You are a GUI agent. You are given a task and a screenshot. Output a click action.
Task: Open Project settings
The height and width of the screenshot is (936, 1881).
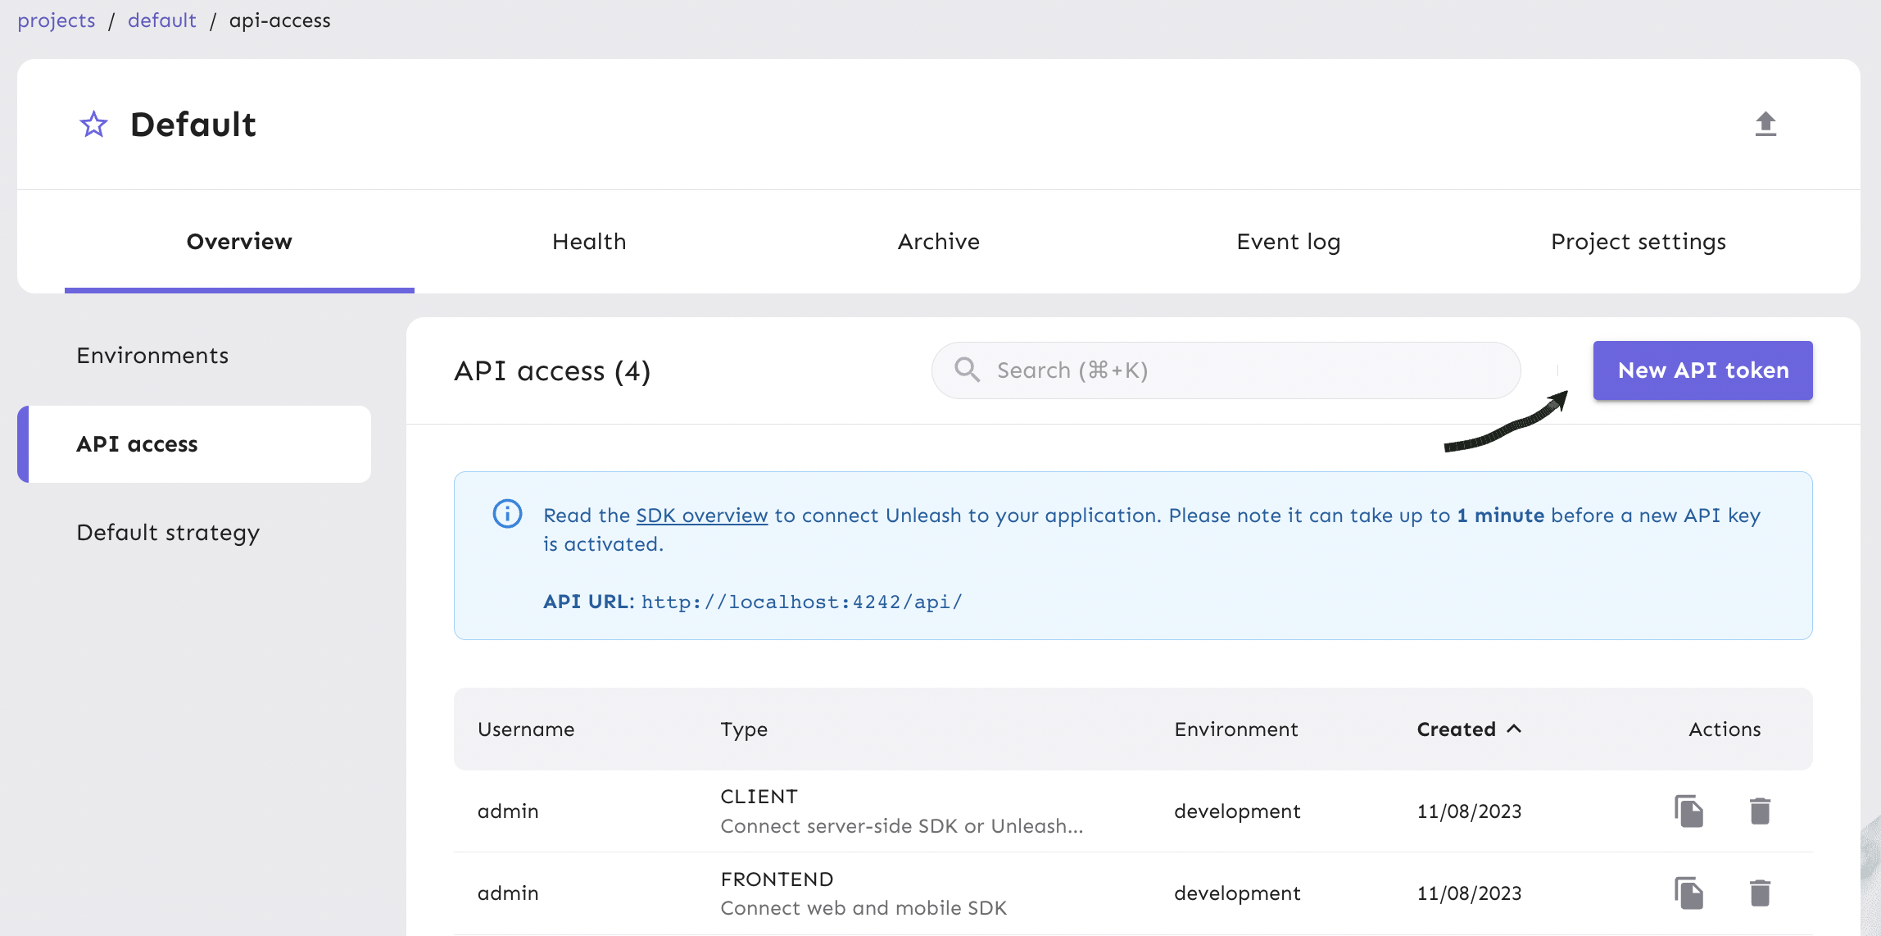pyautogui.click(x=1638, y=241)
